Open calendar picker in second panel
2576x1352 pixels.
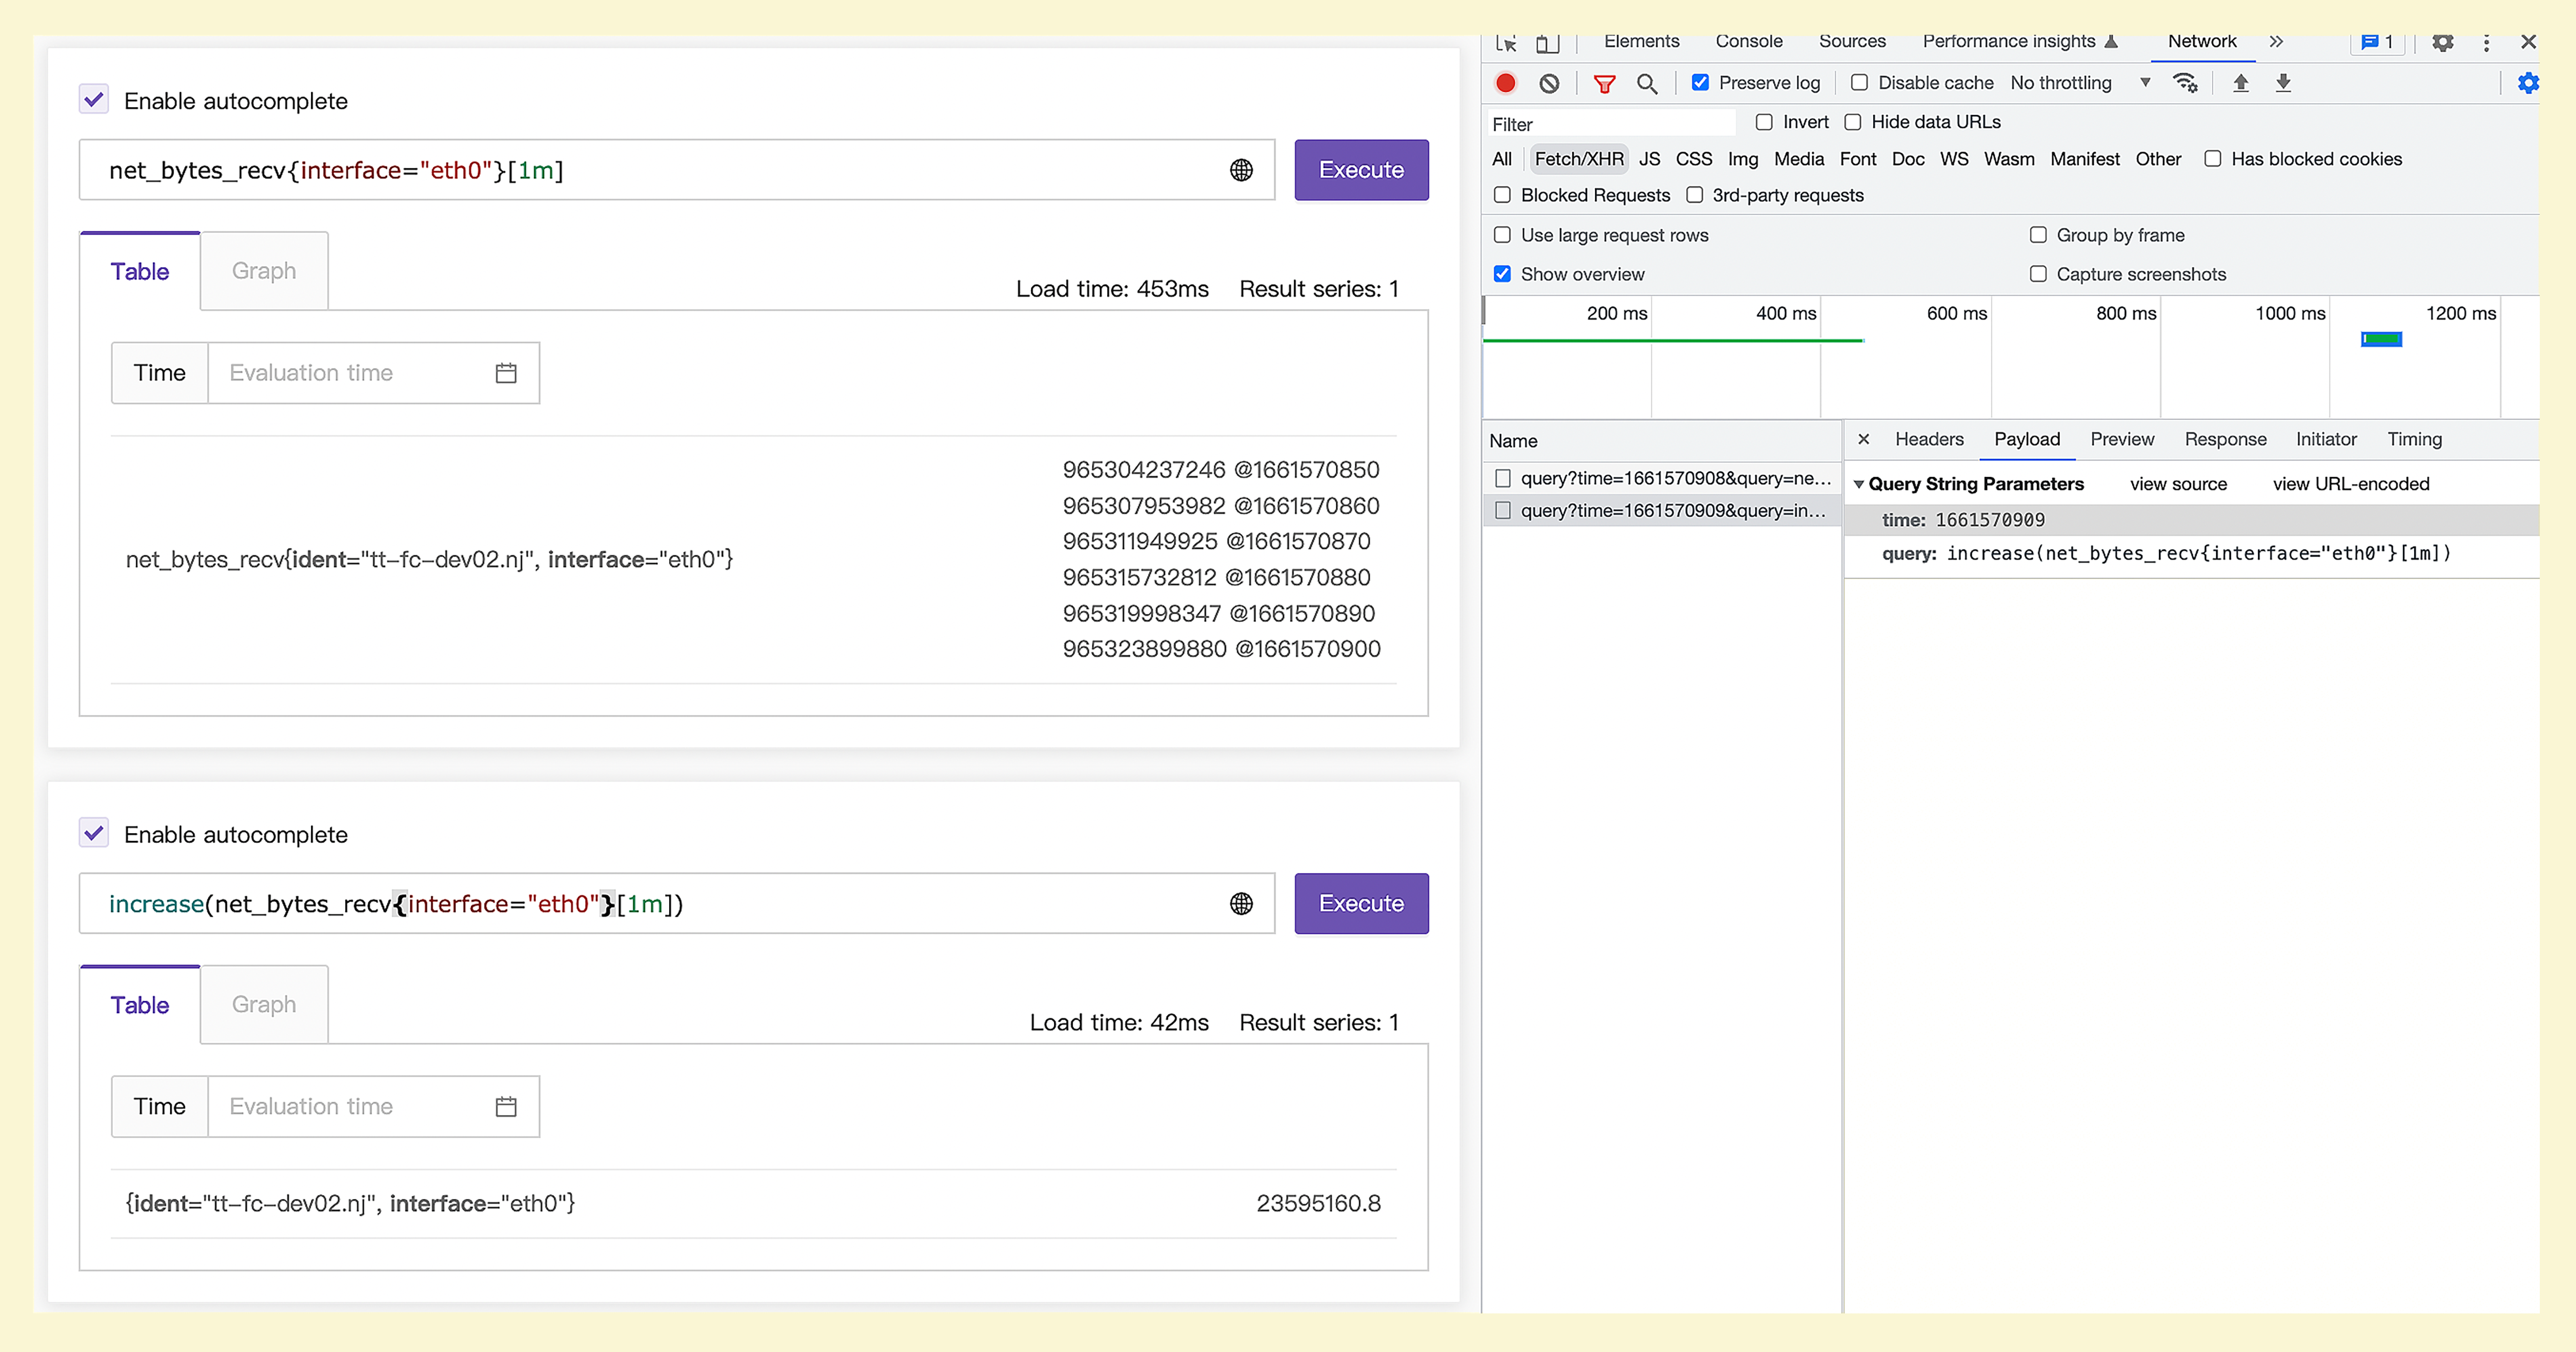click(506, 1107)
